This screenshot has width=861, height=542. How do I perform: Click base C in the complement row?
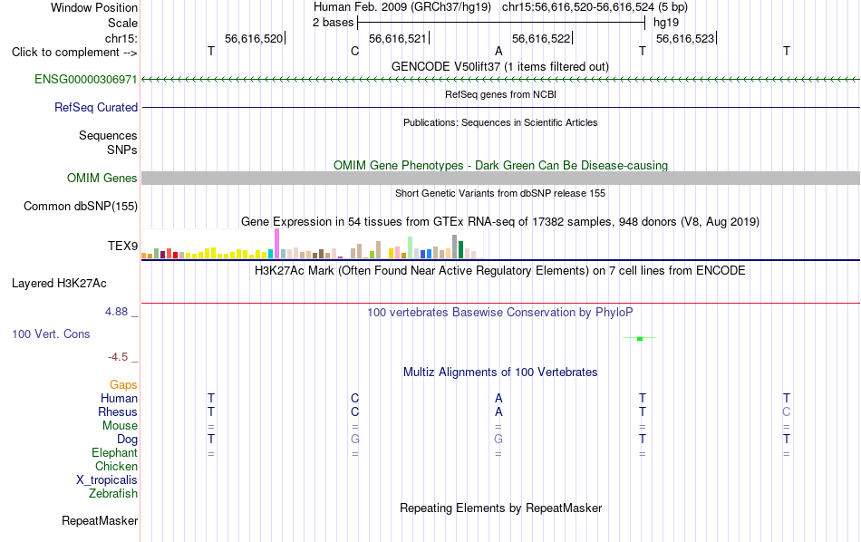(354, 51)
